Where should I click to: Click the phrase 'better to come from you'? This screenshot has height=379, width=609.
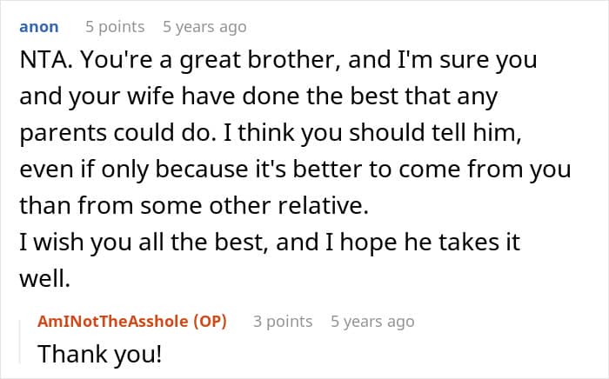click(461, 168)
